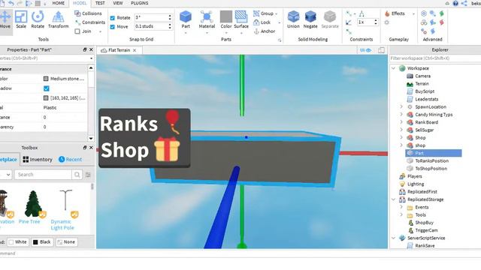Click the search magnifier in Toolbox
The image size is (481, 270).
77,175
